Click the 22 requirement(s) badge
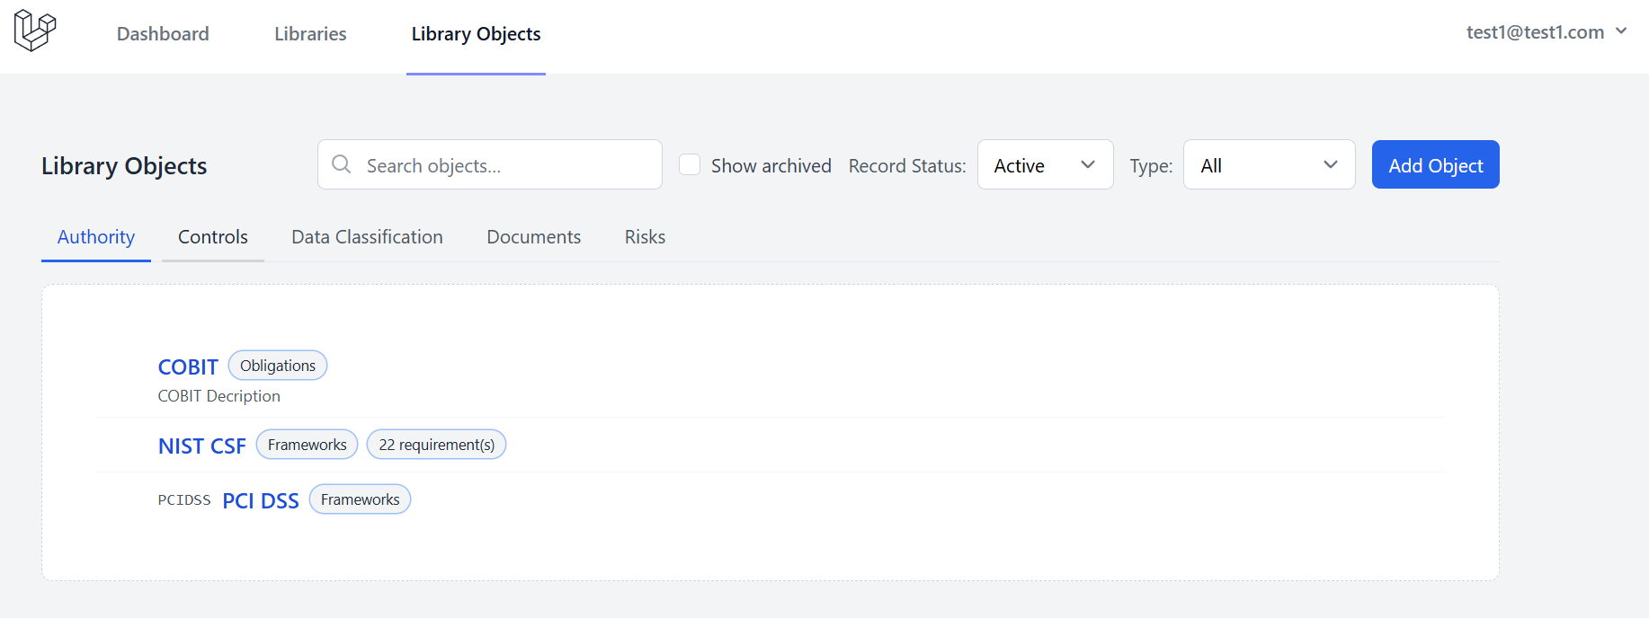This screenshot has height=618, width=1649. coord(436,445)
